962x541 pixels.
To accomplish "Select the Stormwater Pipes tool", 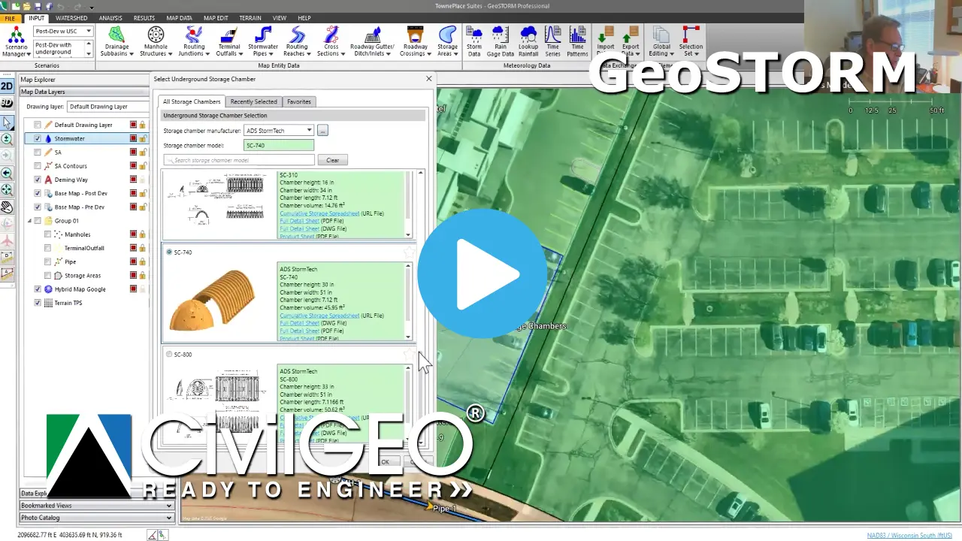I will (x=263, y=42).
